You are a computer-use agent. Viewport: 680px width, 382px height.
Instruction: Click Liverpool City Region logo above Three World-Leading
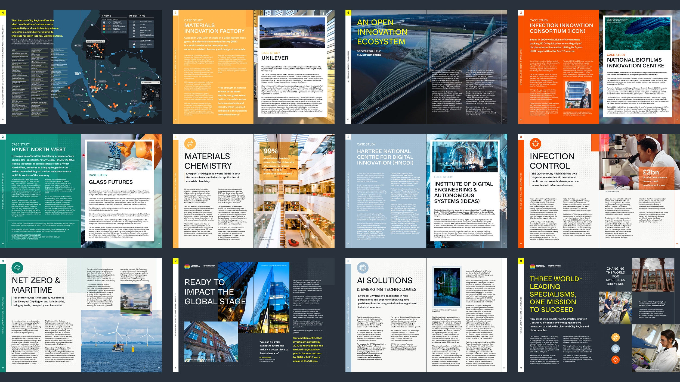pos(537,266)
